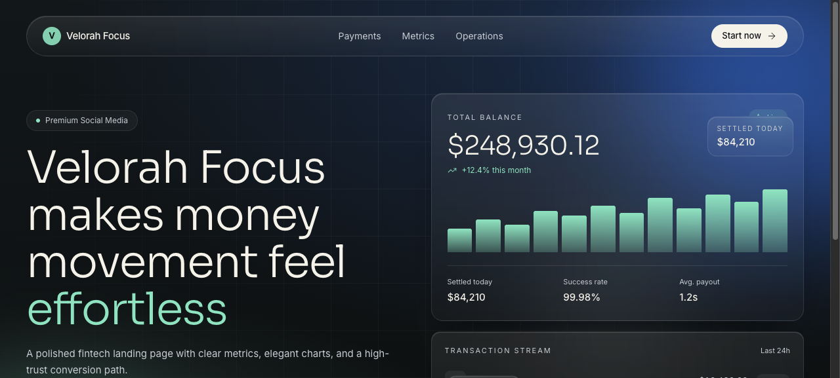Click the $248,930.12 total balance figure
This screenshot has height=378, width=840.
(524, 145)
